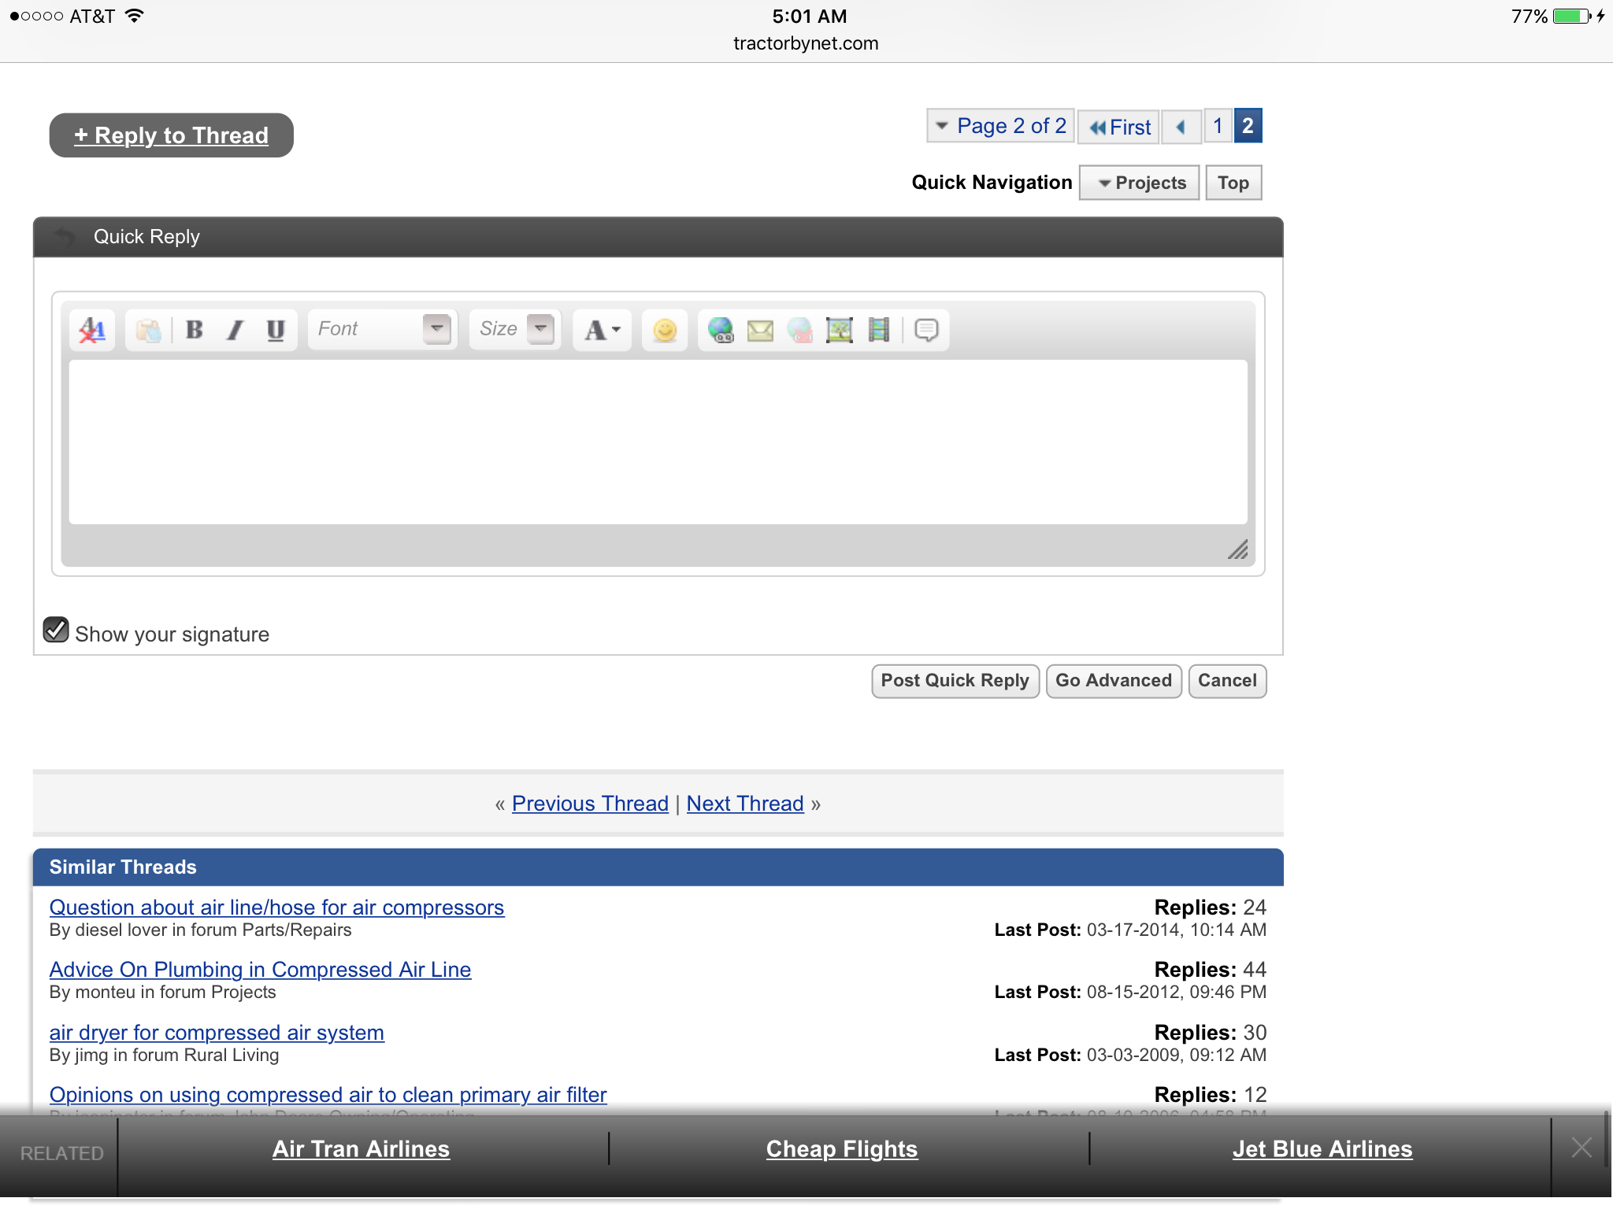Open the smiley emoticon picker
The width and height of the screenshot is (1613, 1209).
coord(665,330)
